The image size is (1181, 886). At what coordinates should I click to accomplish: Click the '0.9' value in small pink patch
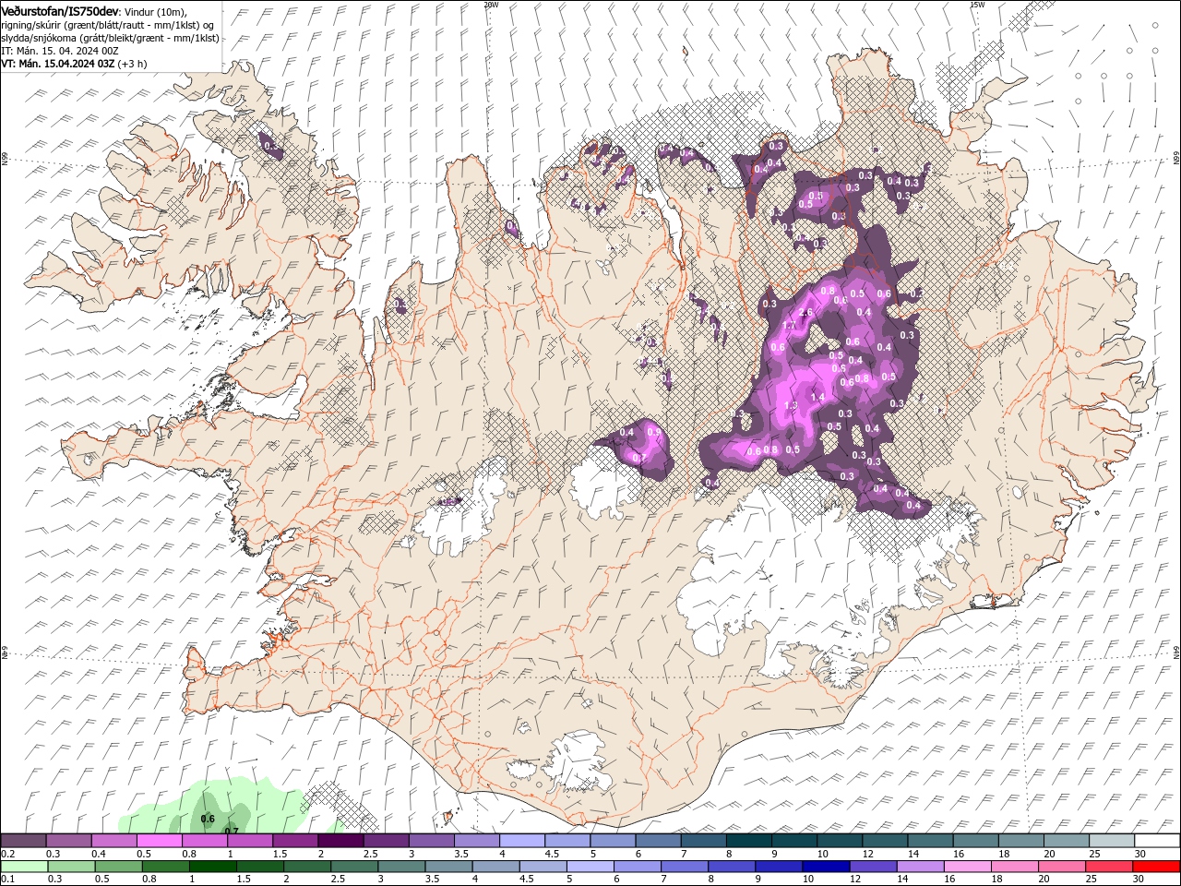[654, 432]
